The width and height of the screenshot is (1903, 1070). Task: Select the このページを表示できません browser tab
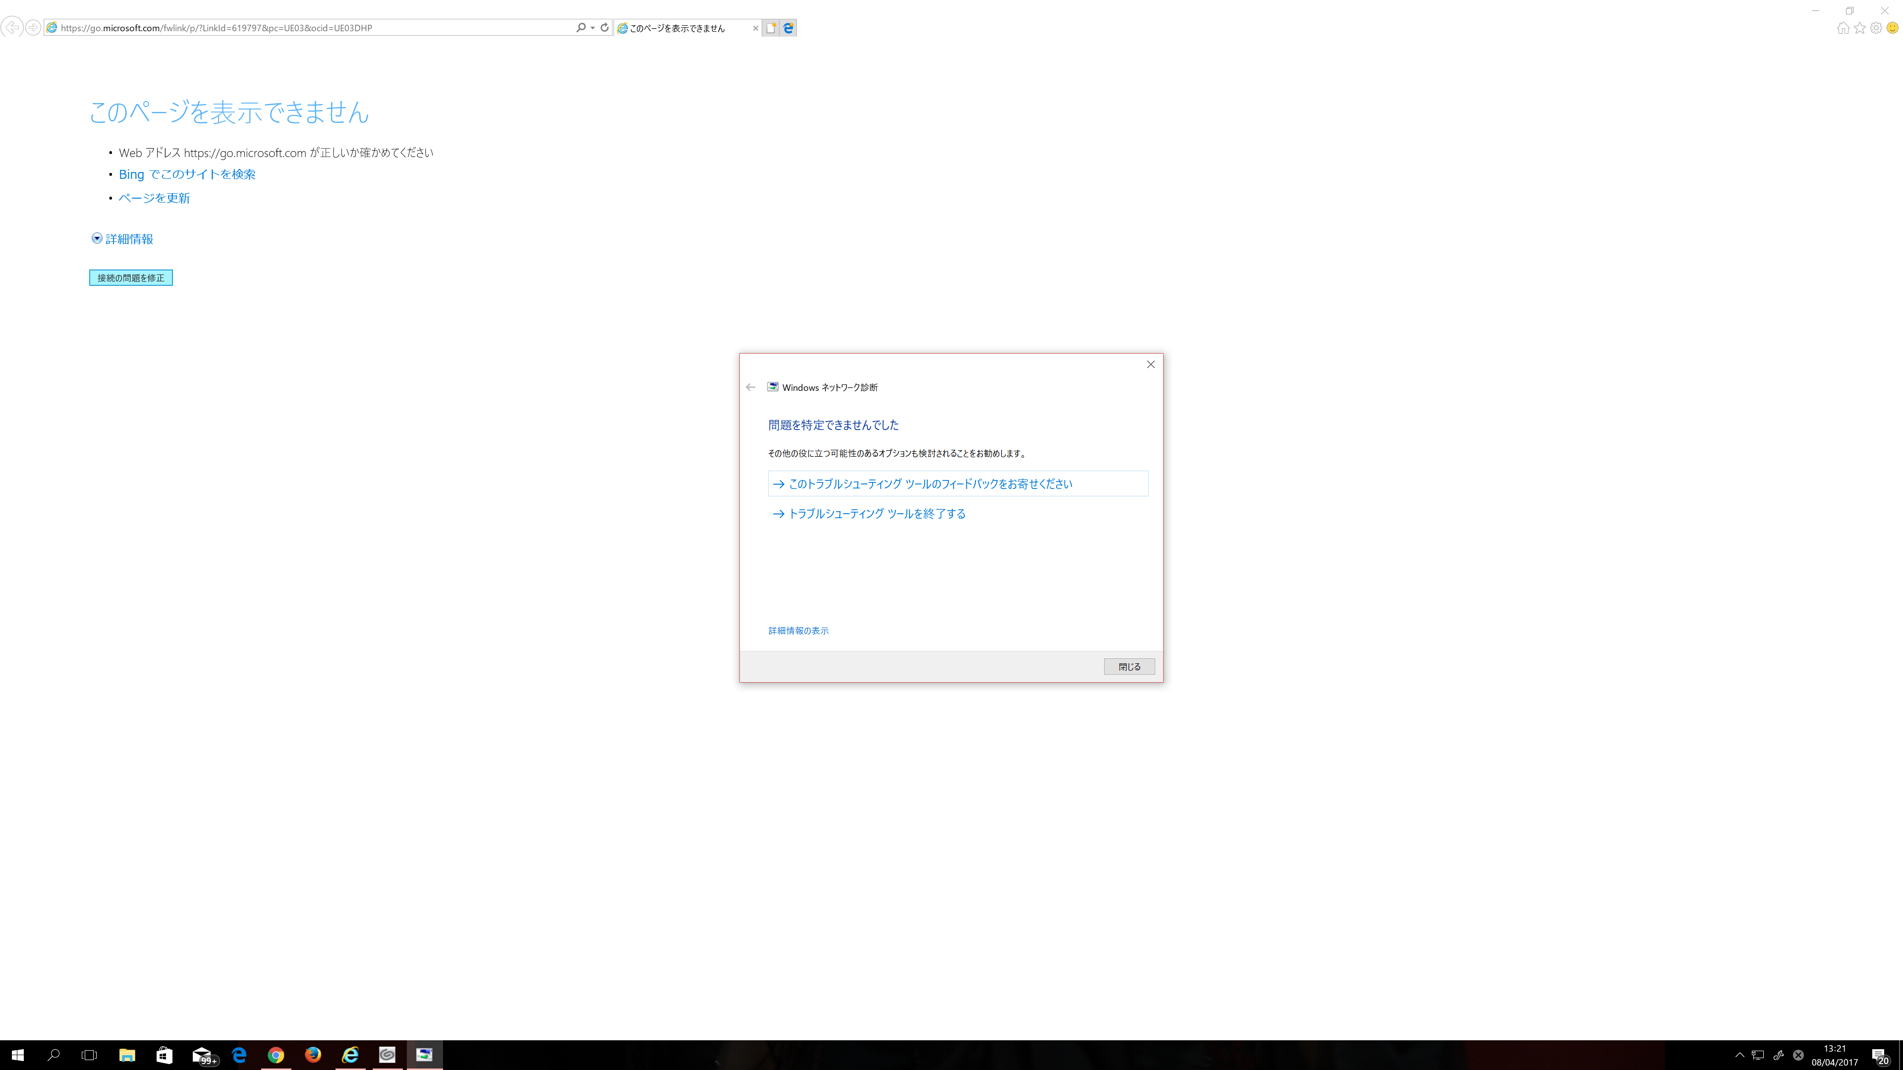click(677, 28)
